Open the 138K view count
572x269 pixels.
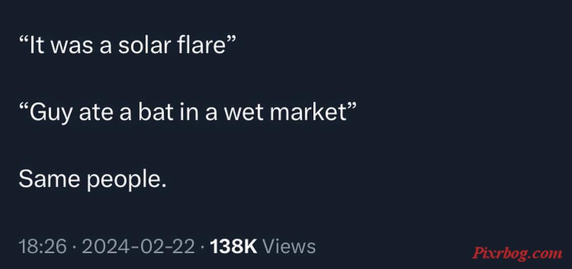click(234, 247)
